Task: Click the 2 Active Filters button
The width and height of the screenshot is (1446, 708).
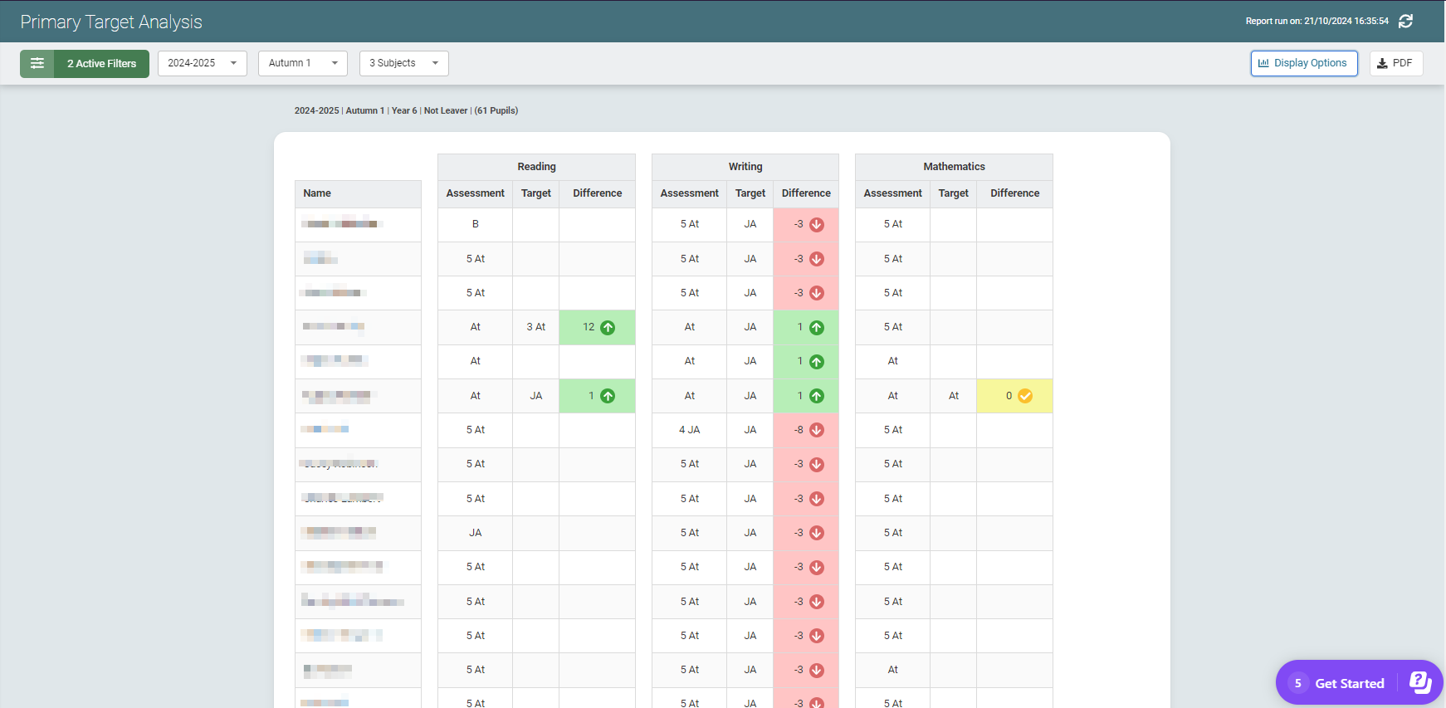Action: tap(101, 64)
